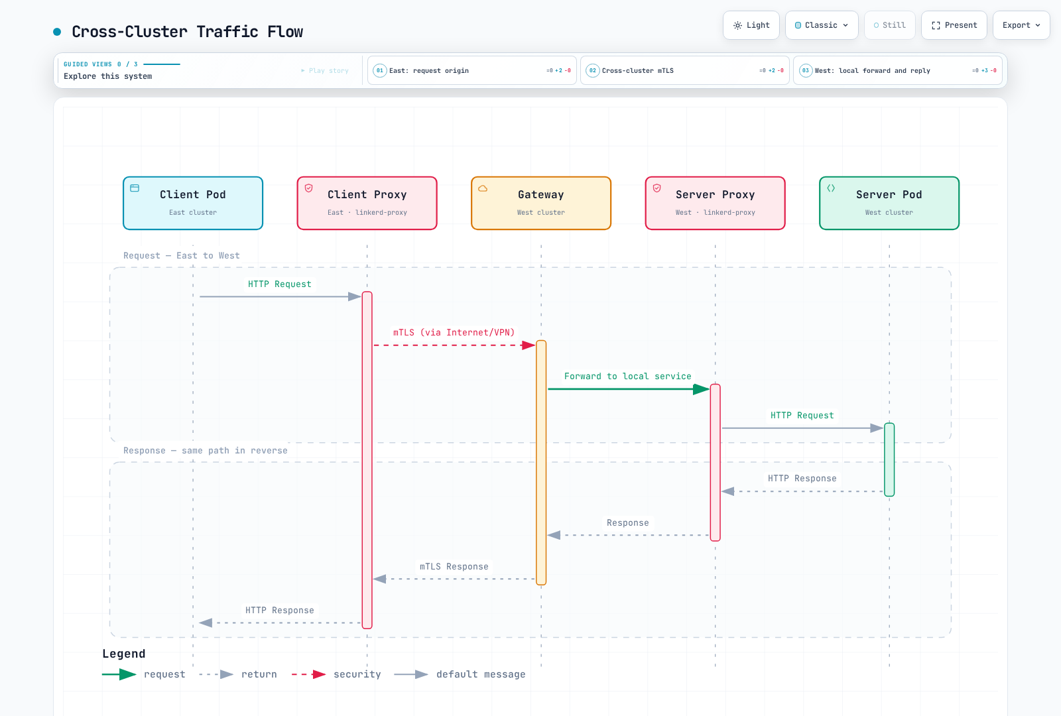Click the 'mTLS (via Internet/VPN)' message label
This screenshot has height=716, width=1061.
pos(454,333)
